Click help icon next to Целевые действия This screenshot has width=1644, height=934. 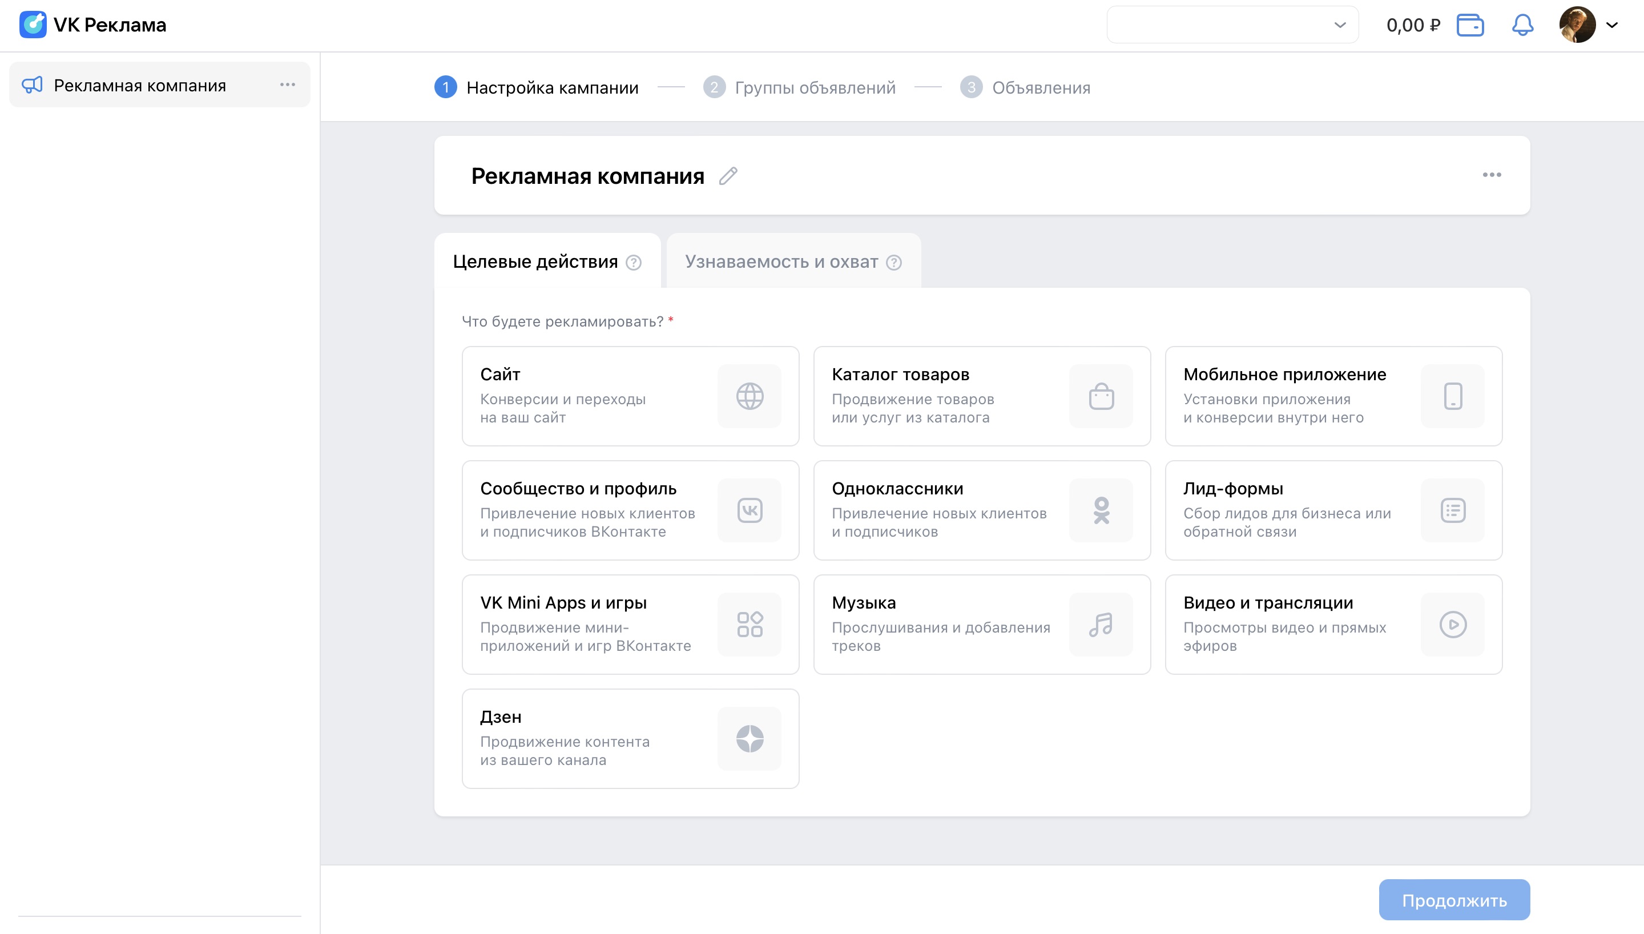[x=634, y=263]
